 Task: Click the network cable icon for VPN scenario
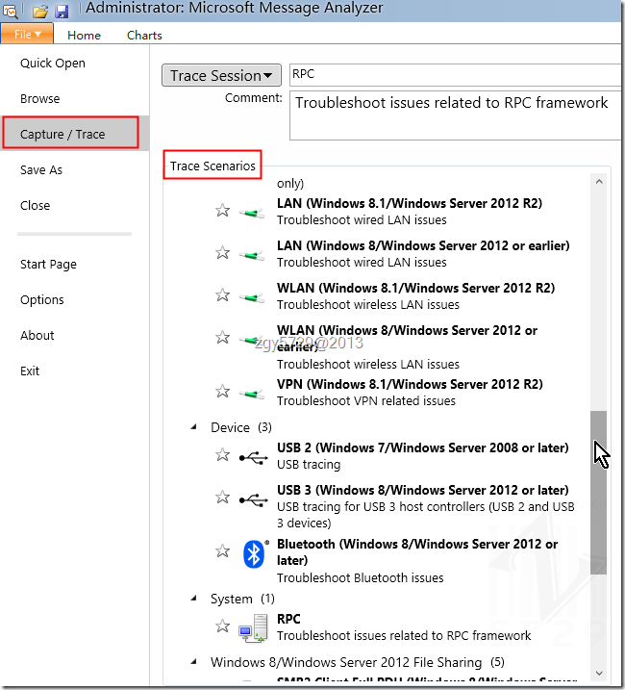(x=252, y=394)
